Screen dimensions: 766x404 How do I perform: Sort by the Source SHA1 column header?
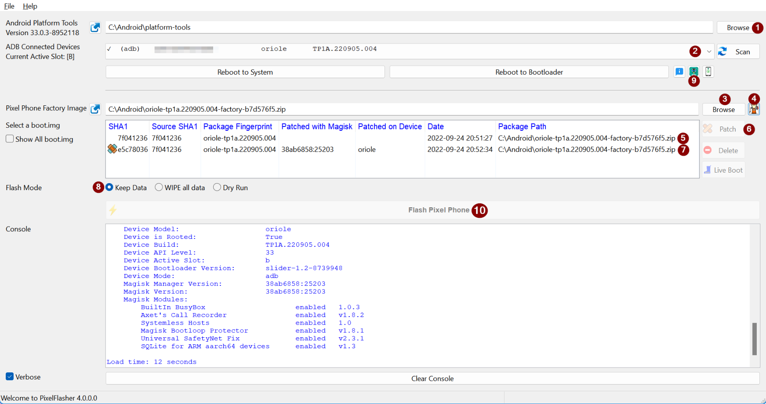pos(174,126)
